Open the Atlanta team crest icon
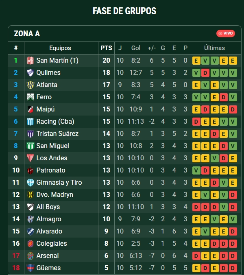244x275 pixels. [30, 85]
